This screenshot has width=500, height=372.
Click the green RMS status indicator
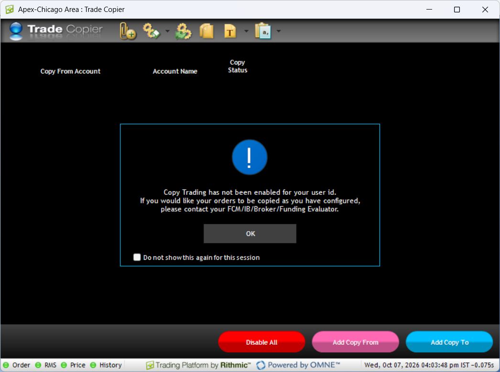[x=38, y=365]
